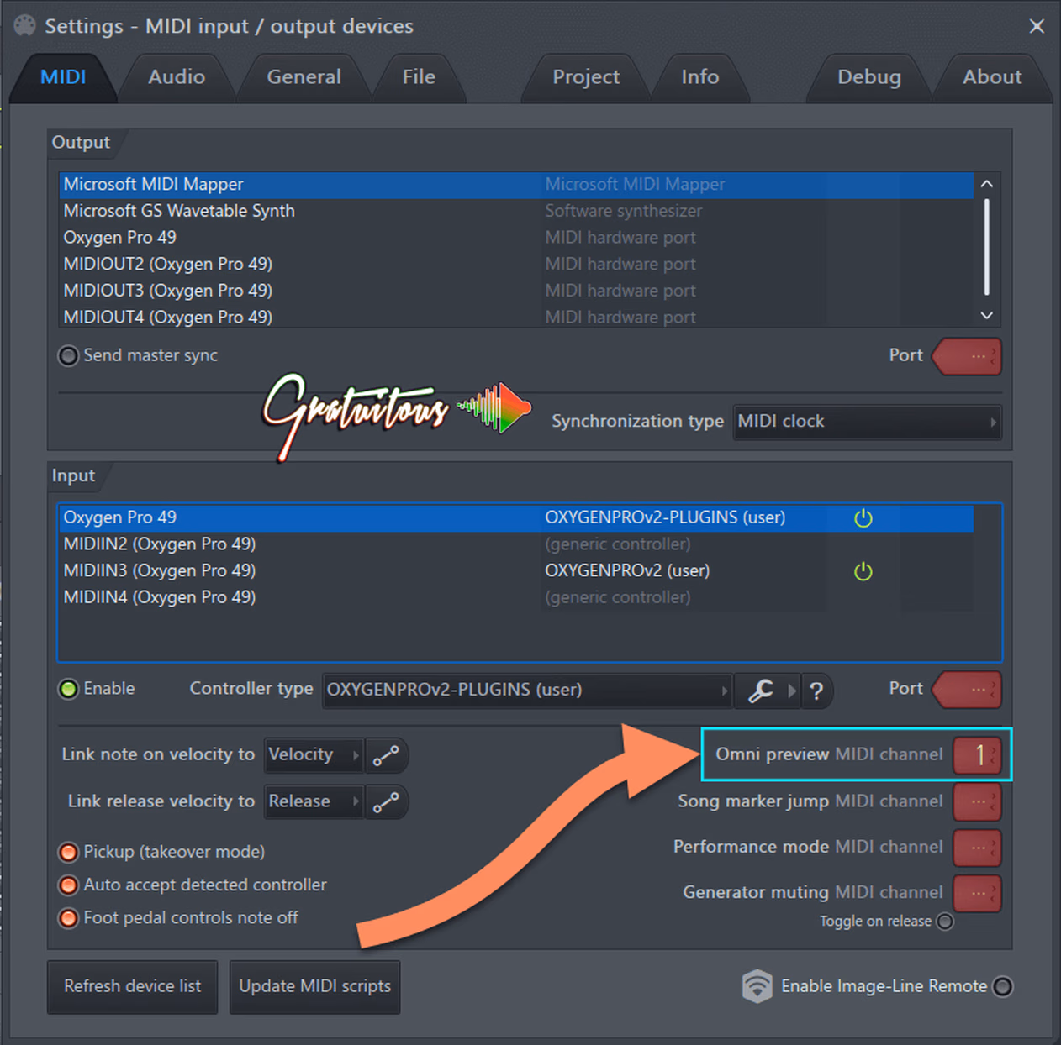Screen dimensions: 1061x1045
Task: Click Update MIDI scripts button
Action: [x=314, y=987]
